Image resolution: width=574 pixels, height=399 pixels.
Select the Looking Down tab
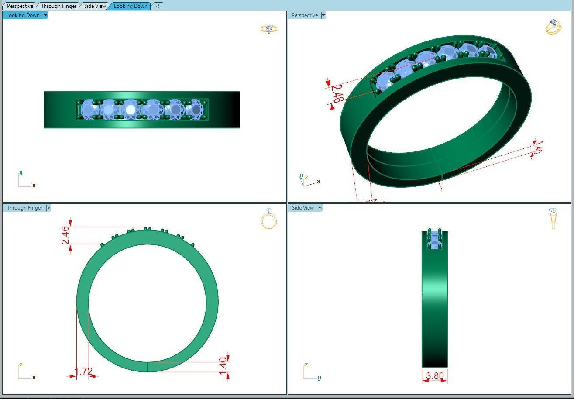point(131,6)
